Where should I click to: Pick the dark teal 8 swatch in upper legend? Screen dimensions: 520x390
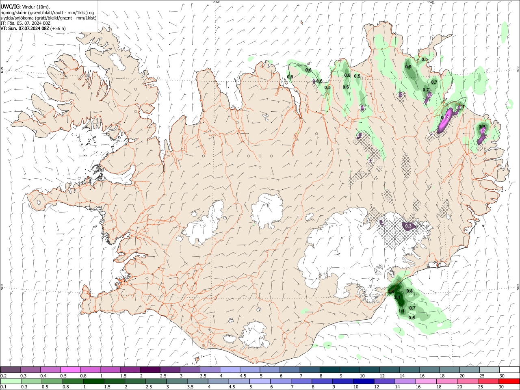(329, 370)
